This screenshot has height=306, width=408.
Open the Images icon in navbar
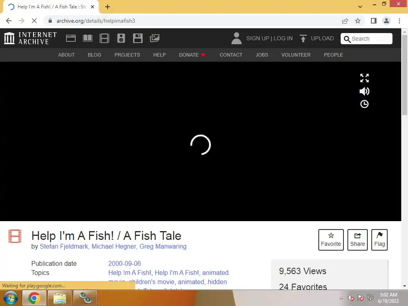(155, 38)
